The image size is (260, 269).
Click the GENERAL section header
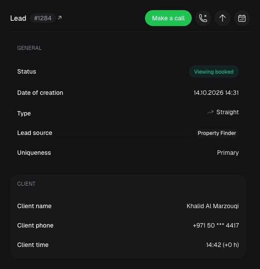click(x=30, y=48)
